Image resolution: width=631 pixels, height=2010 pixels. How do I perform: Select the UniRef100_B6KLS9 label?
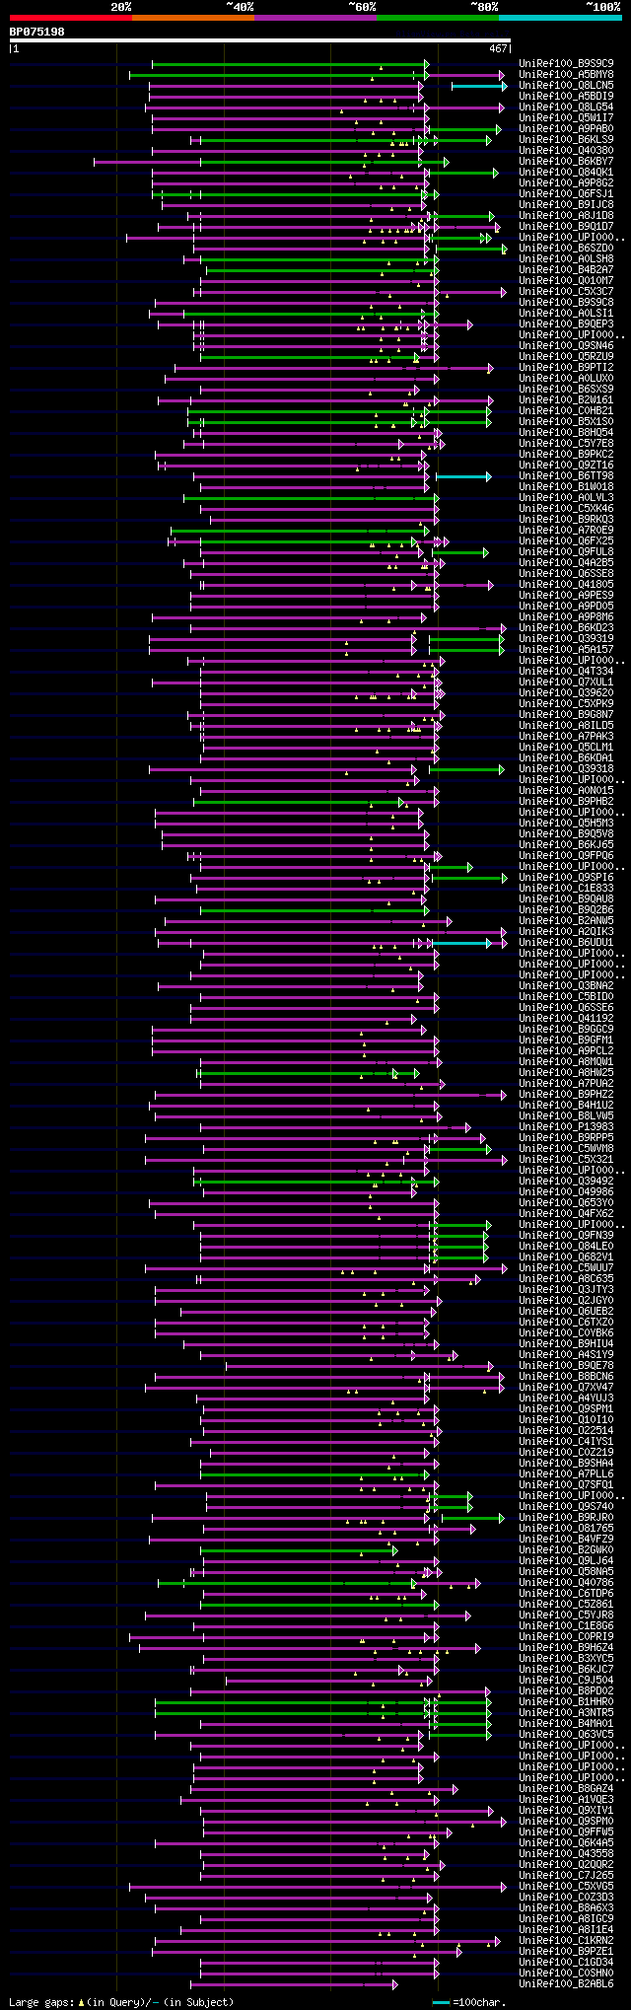(x=566, y=139)
